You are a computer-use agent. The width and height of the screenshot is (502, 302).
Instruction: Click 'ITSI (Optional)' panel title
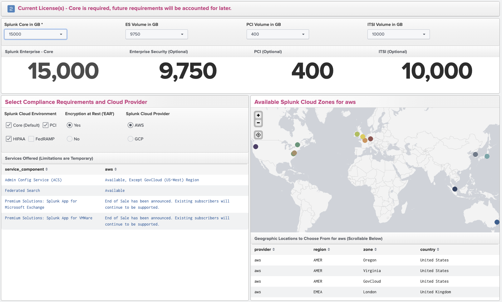pyautogui.click(x=393, y=52)
